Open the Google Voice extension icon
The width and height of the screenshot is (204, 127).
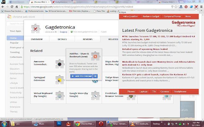(96, 96)
